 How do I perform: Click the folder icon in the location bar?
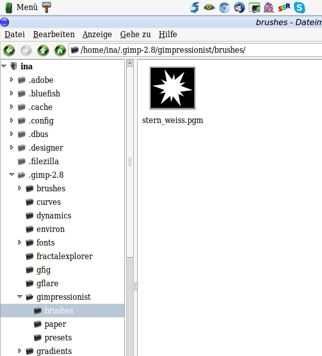click(x=75, y=50)
